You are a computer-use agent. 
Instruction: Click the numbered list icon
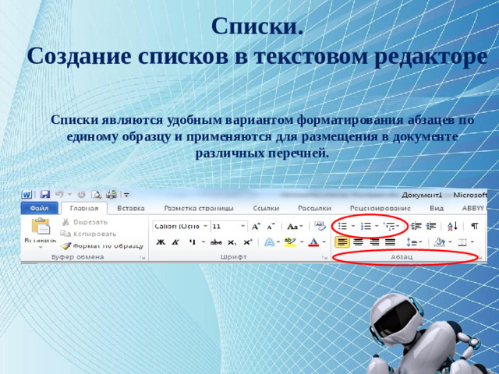[366, 226]
